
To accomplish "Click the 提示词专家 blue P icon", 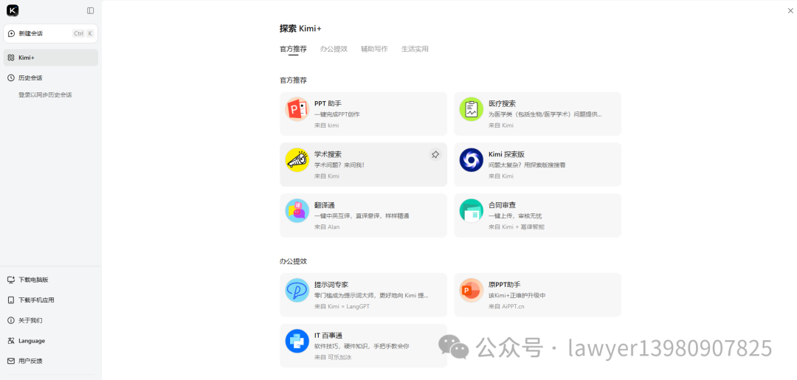I will pos(297,290).
